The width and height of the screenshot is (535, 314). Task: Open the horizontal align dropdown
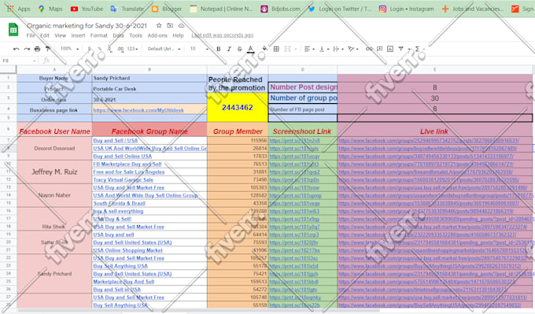pyautogui.click(x=309, y=49)
